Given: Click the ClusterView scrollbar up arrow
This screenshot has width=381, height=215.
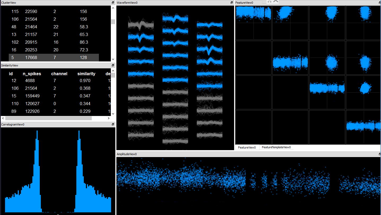Looking at the screenshot, I should pyautogui.click(x=113, y=8).
